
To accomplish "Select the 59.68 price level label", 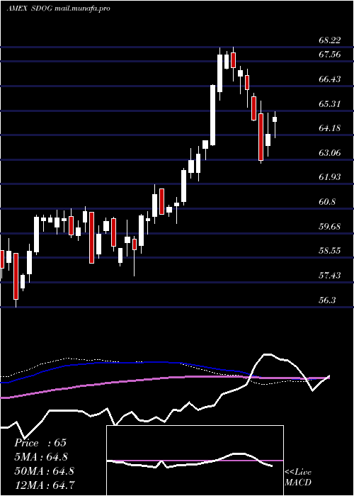I will [x=330, y=227].
